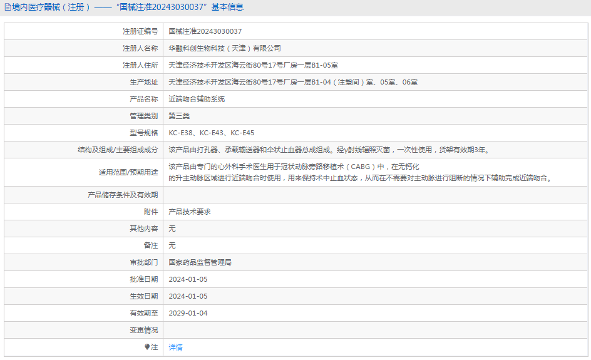Select product name 近端吻合辅助系统
The image size is (591, 360).
click(197, 99)
